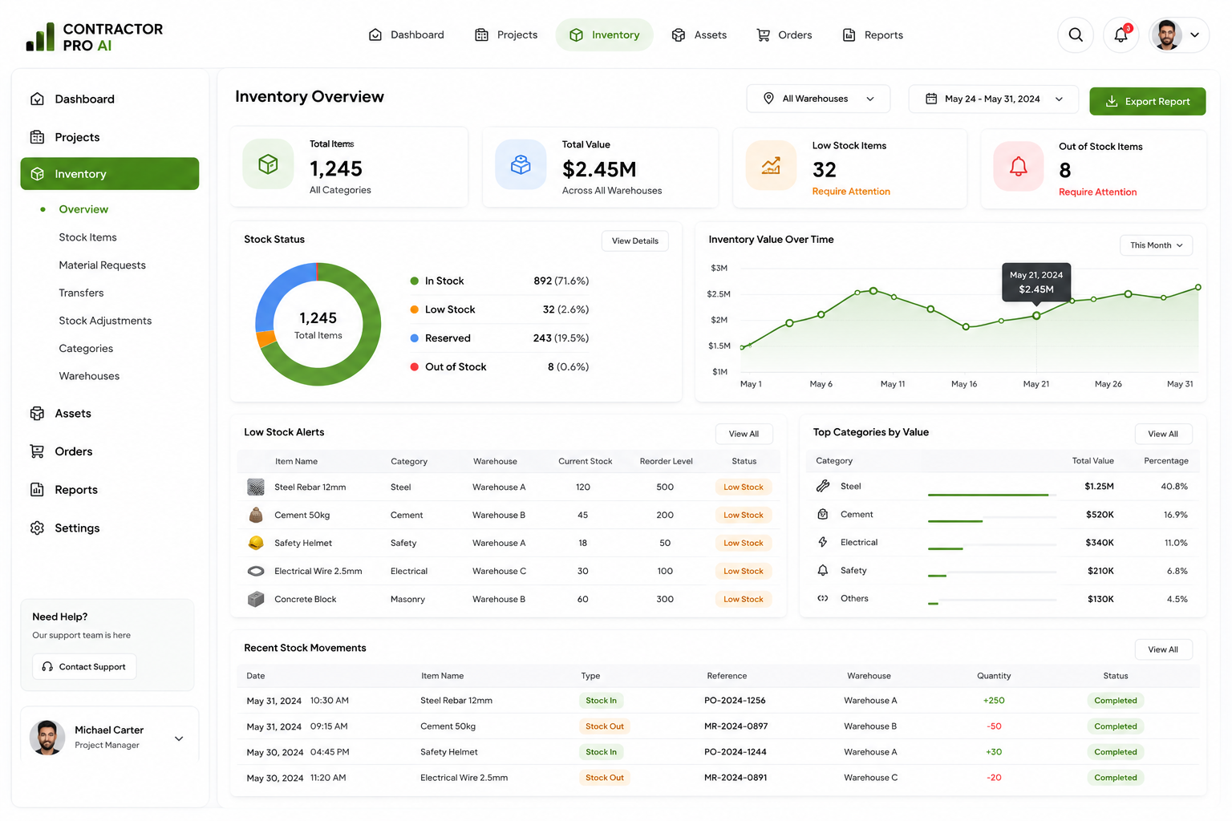1232x821 pixels.
Task: Click the sidebar Settings gear icon
Action: 37,528
